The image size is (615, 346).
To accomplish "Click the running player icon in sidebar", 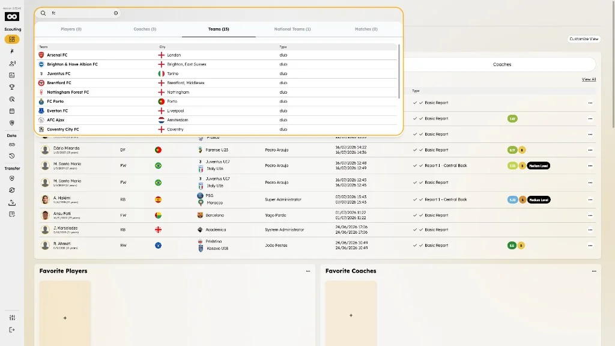I will click(12, 51).
